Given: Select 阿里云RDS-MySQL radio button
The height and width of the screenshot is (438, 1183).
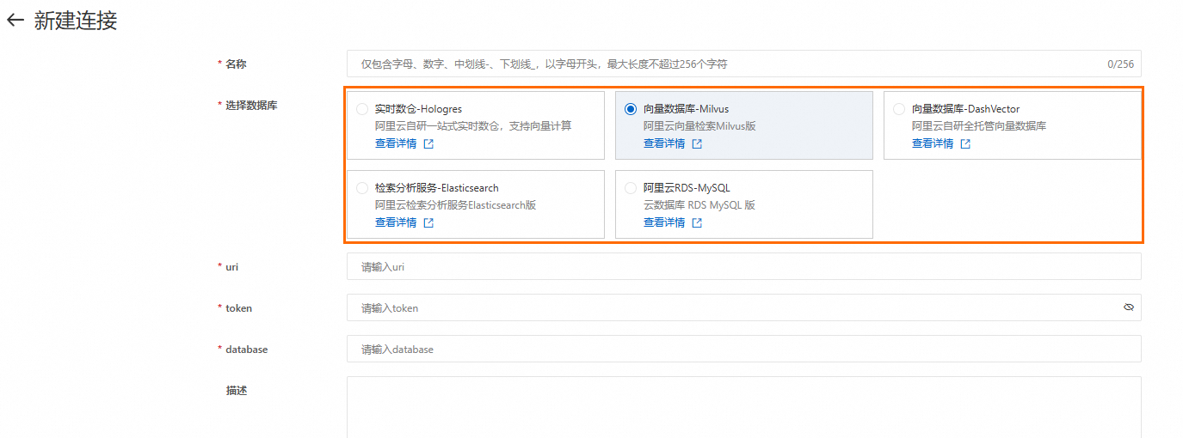Looking at the screenshot, I should [631, 188].
